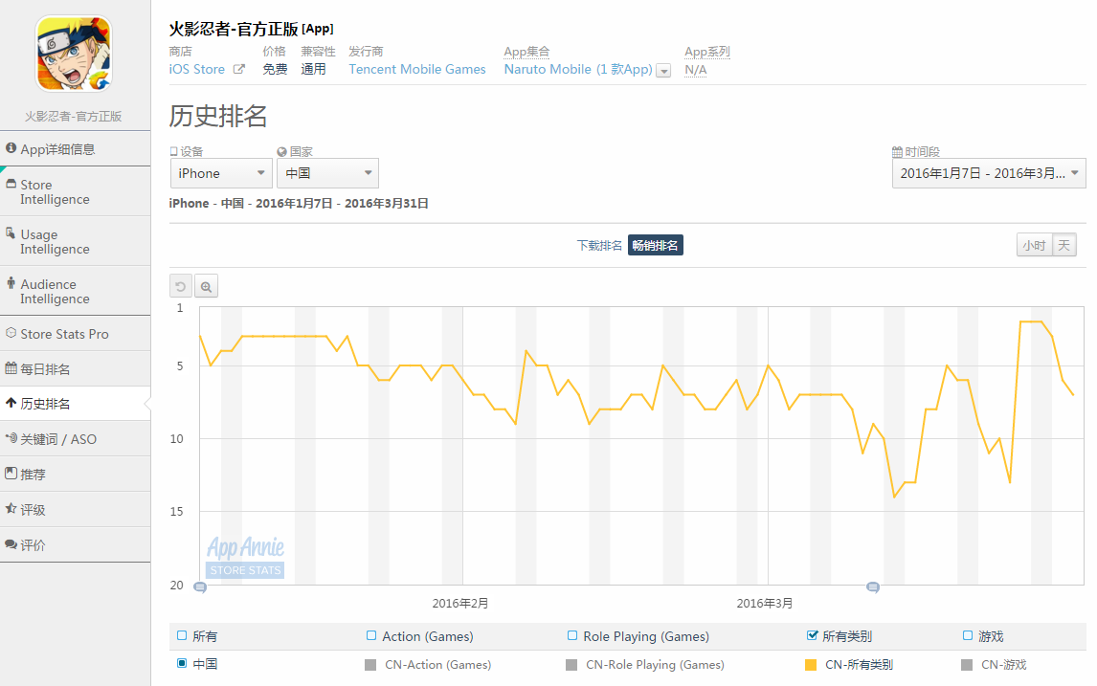Click the globe icon beside 国家
The width and height of the screenshot is (1097, 686).
282,152
